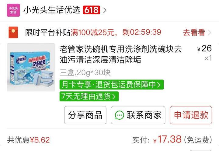Open 去看看 link

point(194,33)
